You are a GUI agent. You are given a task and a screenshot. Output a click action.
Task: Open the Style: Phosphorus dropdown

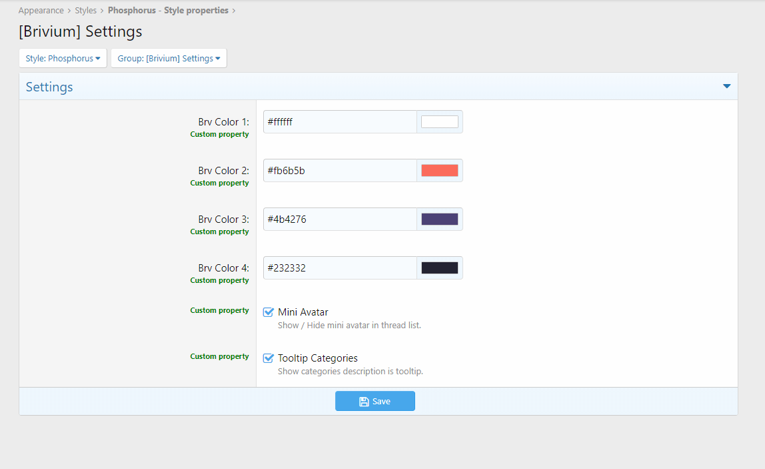(x=63, y=58)
